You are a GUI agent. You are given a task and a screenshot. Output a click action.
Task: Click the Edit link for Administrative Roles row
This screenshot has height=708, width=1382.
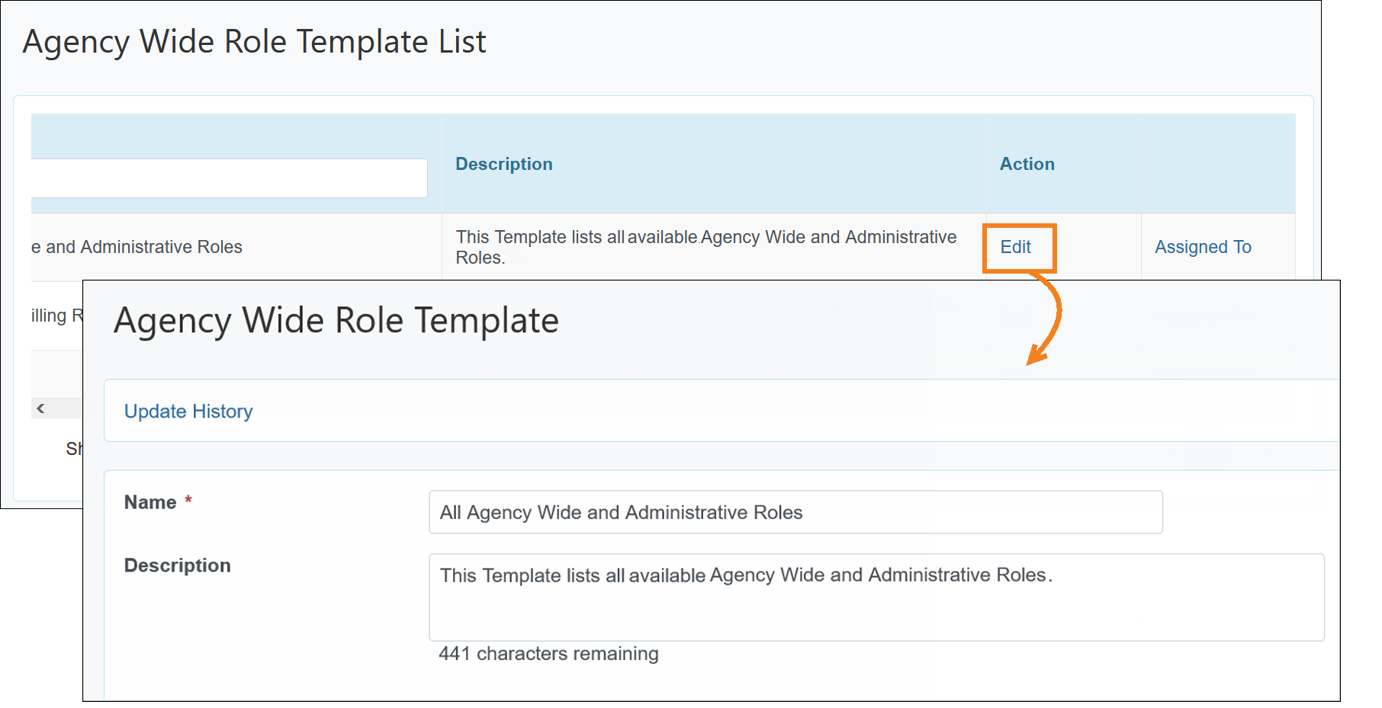pos(1015,247)
